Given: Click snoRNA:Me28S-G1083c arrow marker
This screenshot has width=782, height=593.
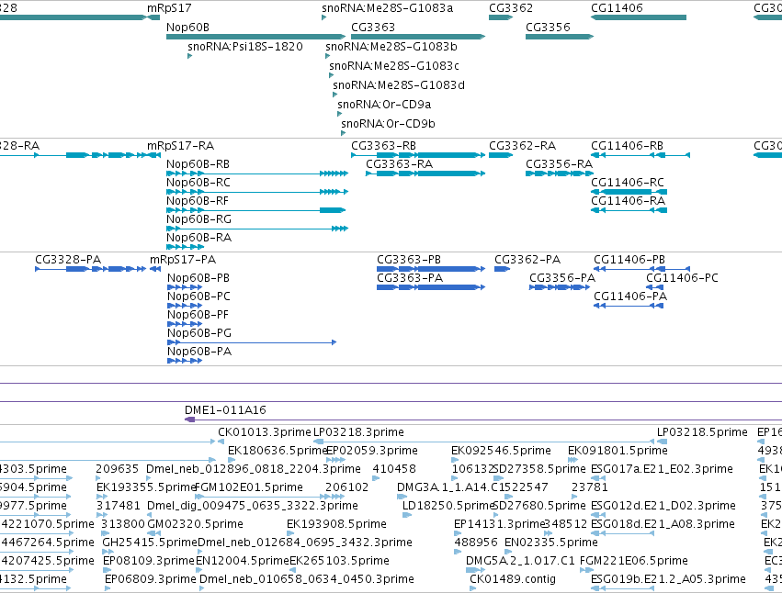Looking at the screenshot, I should [x=331, y=75].
